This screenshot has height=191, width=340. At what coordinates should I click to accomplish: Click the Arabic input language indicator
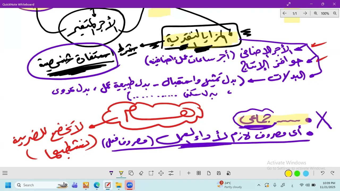292,185
